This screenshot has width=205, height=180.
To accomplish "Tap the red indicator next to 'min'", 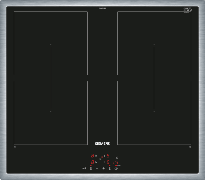I will (116, 166).
